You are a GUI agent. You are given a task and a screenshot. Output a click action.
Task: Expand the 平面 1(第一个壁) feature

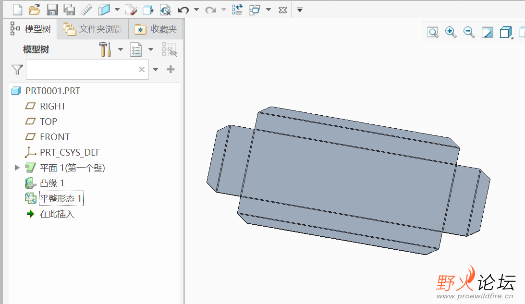click(x=17, y=168)
